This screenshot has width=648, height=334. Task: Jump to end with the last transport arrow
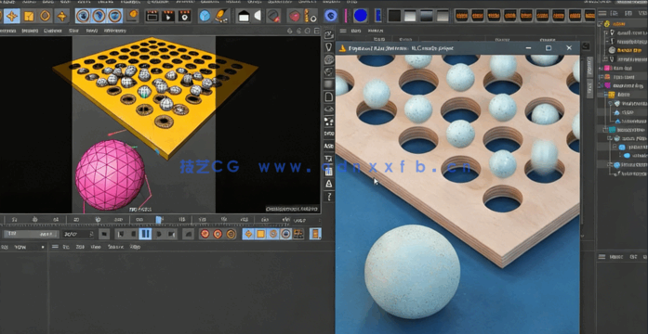(172, 234)
